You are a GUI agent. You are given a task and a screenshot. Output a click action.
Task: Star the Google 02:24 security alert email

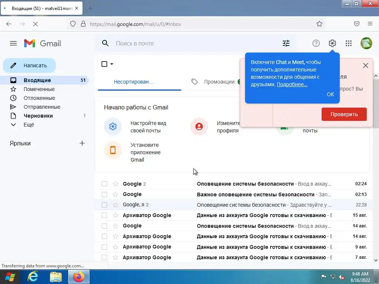115,184
